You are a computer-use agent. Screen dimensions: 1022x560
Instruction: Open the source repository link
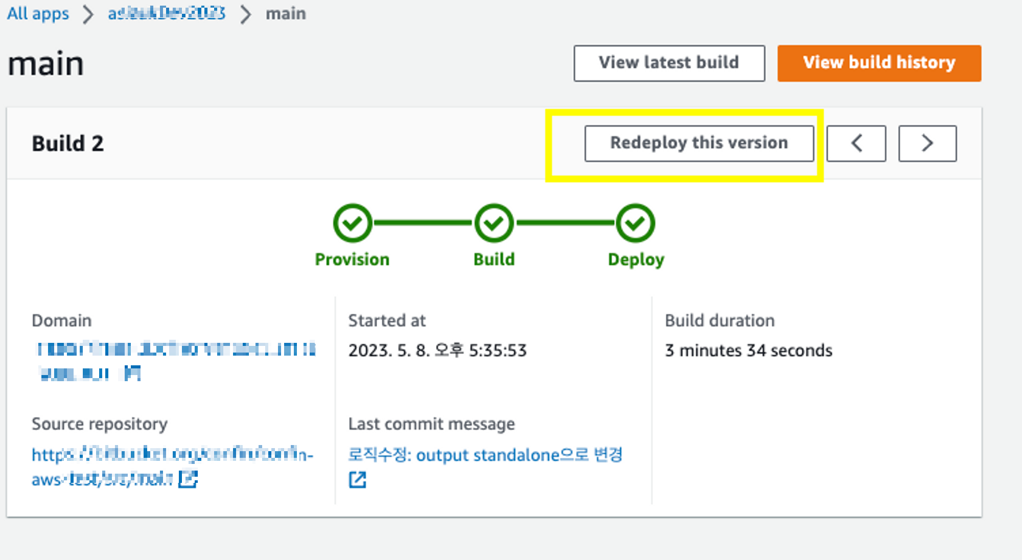(172, 454)
